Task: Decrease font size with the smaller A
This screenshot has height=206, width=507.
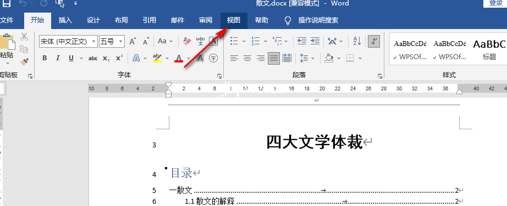Action: click(146, 41)
